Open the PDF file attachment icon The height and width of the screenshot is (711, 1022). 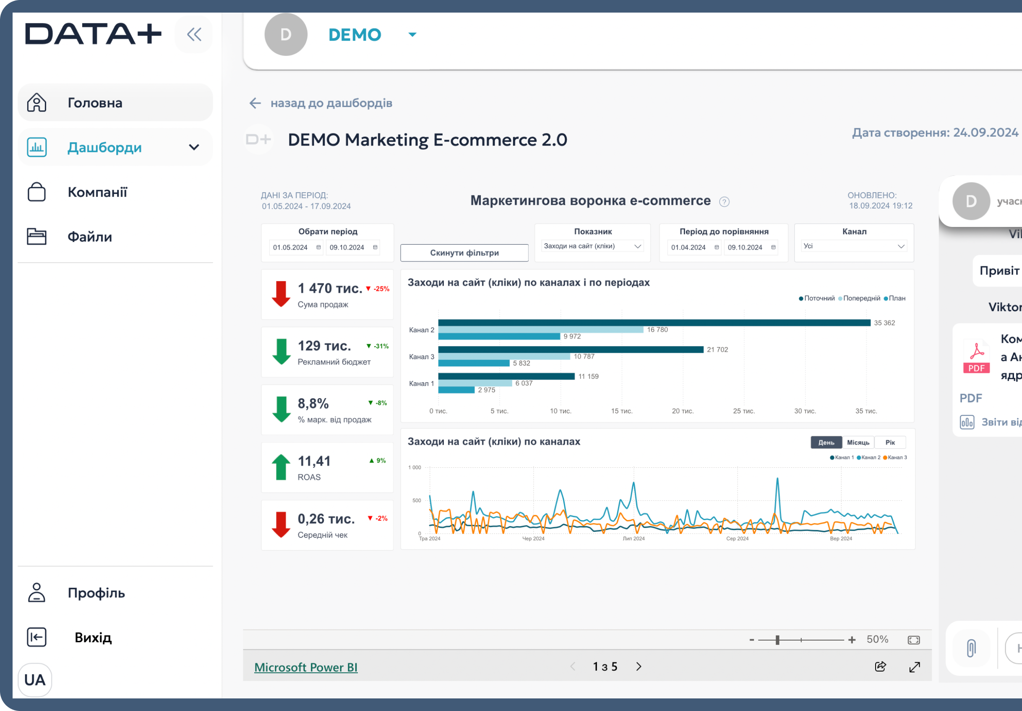(x=977, y=357)
